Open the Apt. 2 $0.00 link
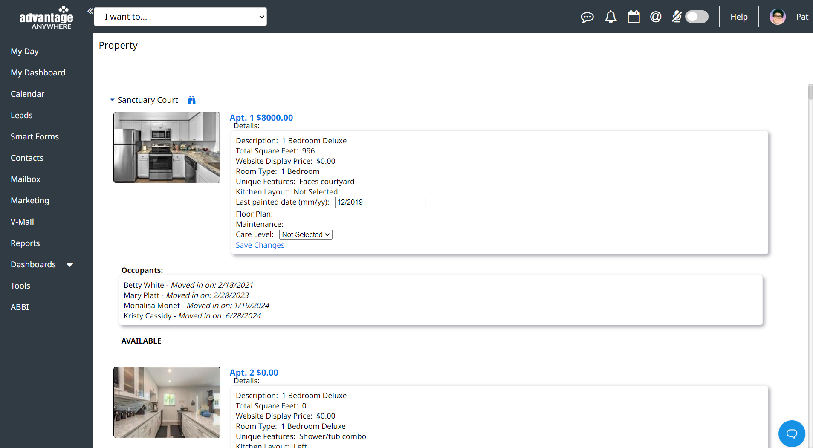The height and width of the screenshot is (448, 813). click(254, 372)
